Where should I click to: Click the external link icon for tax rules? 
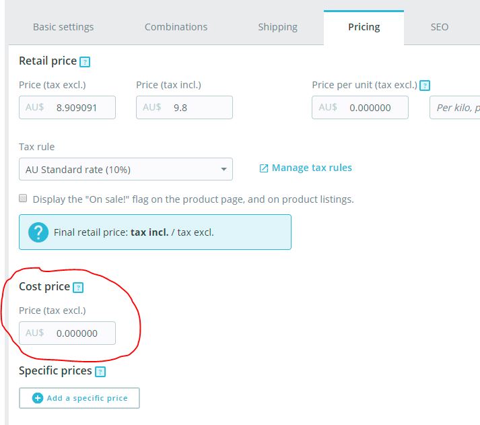click(x=264, y=168)
